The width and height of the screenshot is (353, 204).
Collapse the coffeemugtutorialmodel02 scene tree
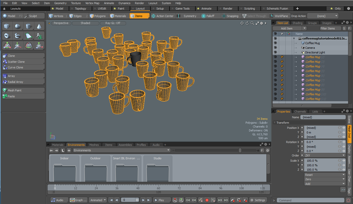pyautogui.click(x=294, y=38)
